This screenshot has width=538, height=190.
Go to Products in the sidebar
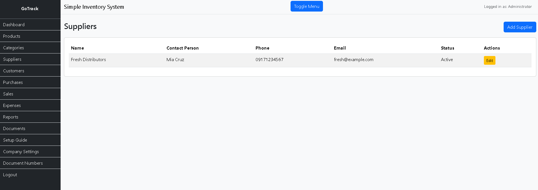[12, 36]
